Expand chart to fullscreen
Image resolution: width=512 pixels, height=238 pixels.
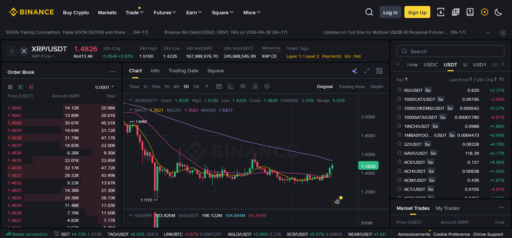pyautogui.click(x=367, y=71)
